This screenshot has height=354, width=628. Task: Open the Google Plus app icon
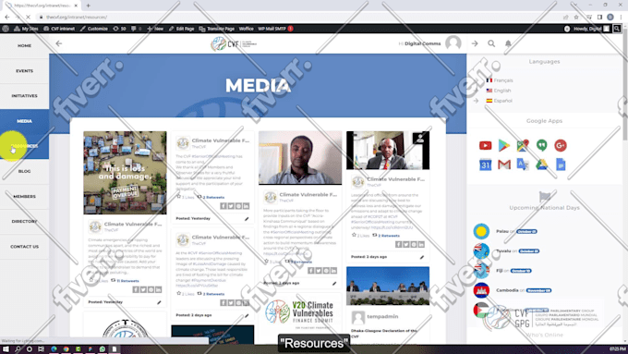561,145
